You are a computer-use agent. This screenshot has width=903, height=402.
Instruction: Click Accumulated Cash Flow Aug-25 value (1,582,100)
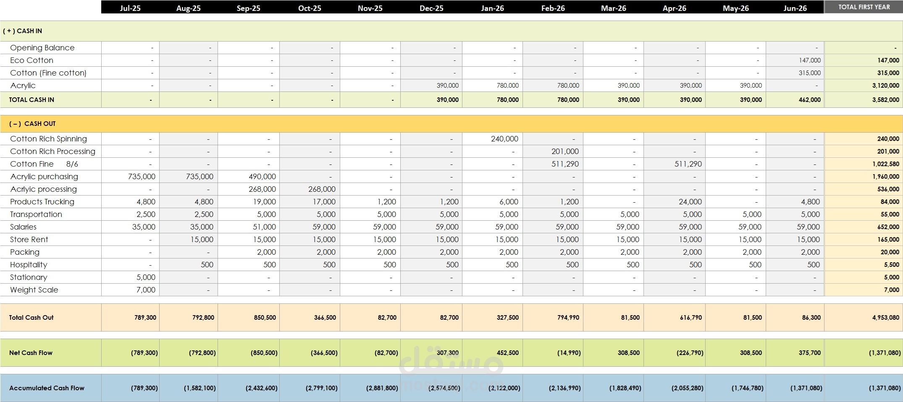tap(200, 388)
